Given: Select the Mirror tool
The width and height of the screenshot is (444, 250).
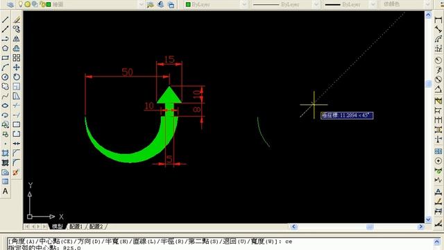Looking at the screenshot, I should click(x=17, y=39).
